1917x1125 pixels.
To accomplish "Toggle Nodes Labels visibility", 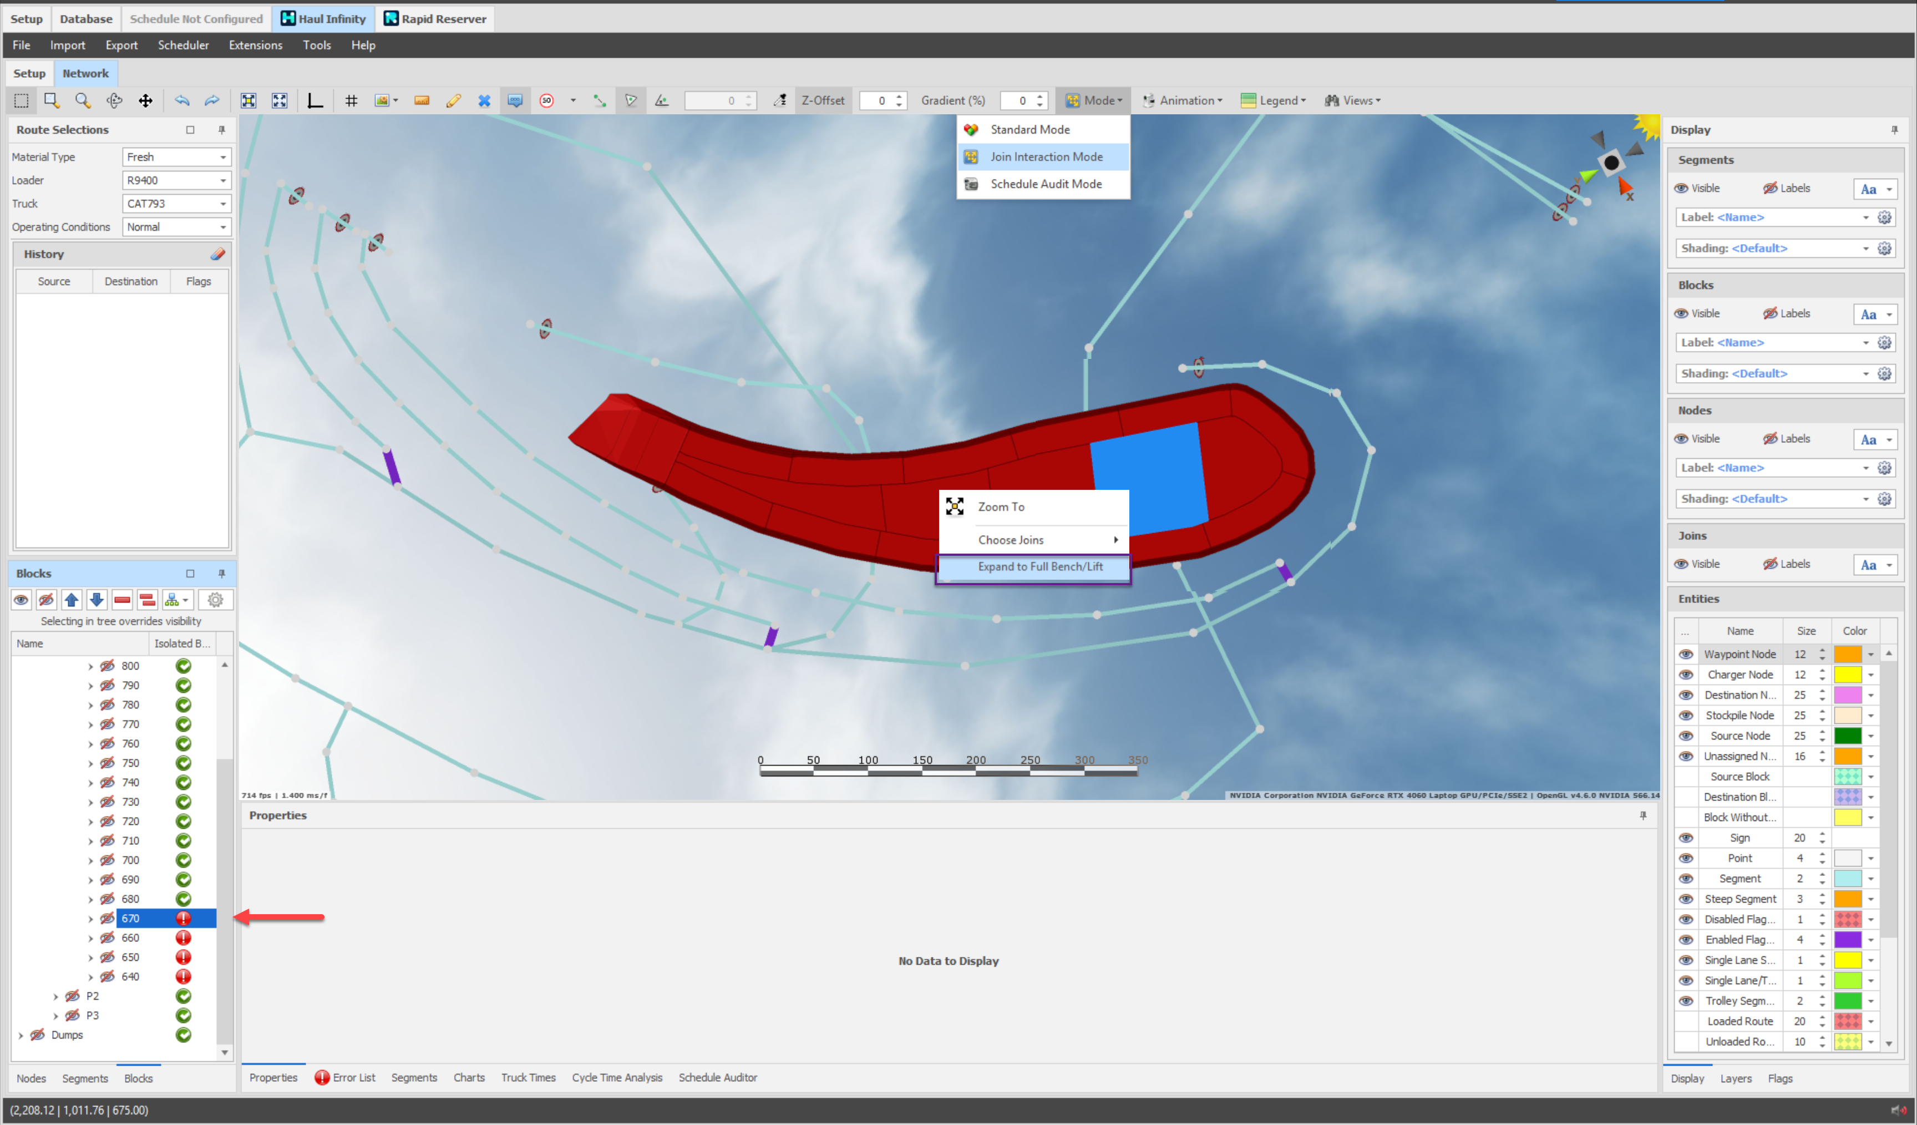I will click(x=1770, y=439).
